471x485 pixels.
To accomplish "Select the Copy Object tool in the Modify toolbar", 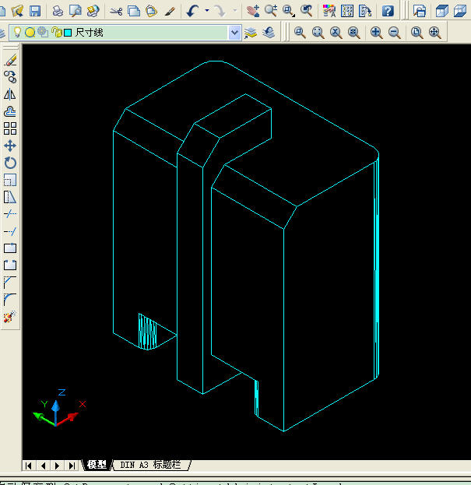I will coord(10,77).
